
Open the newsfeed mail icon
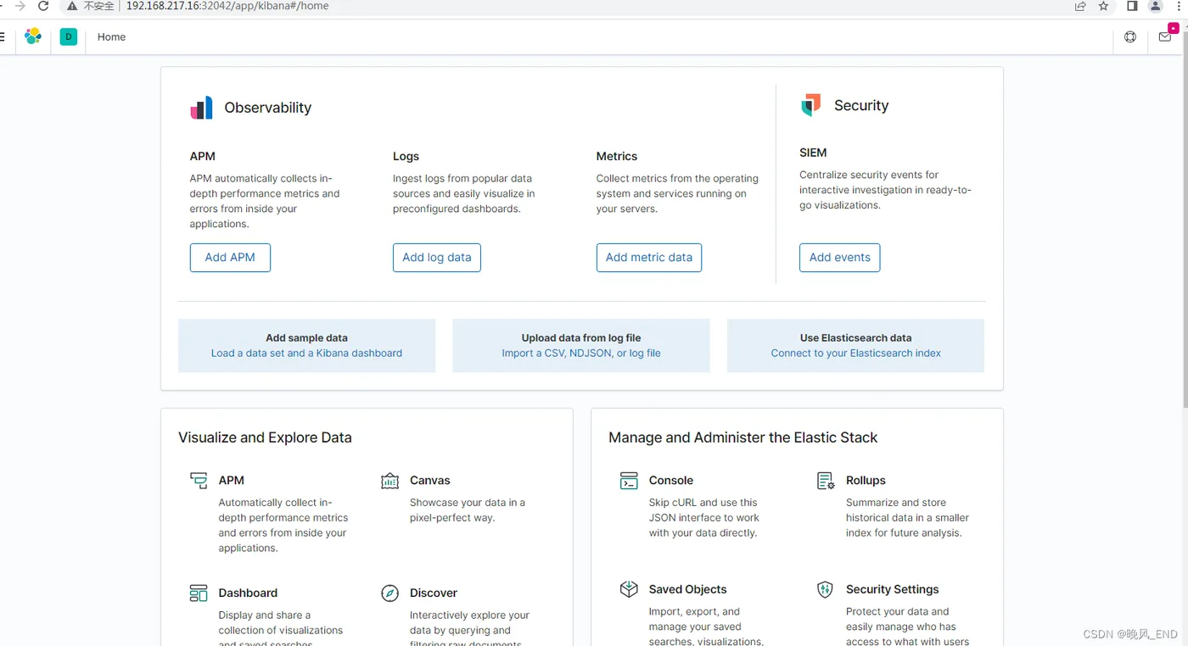(x=1165, y=36)
